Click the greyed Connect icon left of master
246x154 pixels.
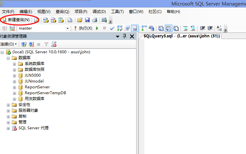[5, 28]
